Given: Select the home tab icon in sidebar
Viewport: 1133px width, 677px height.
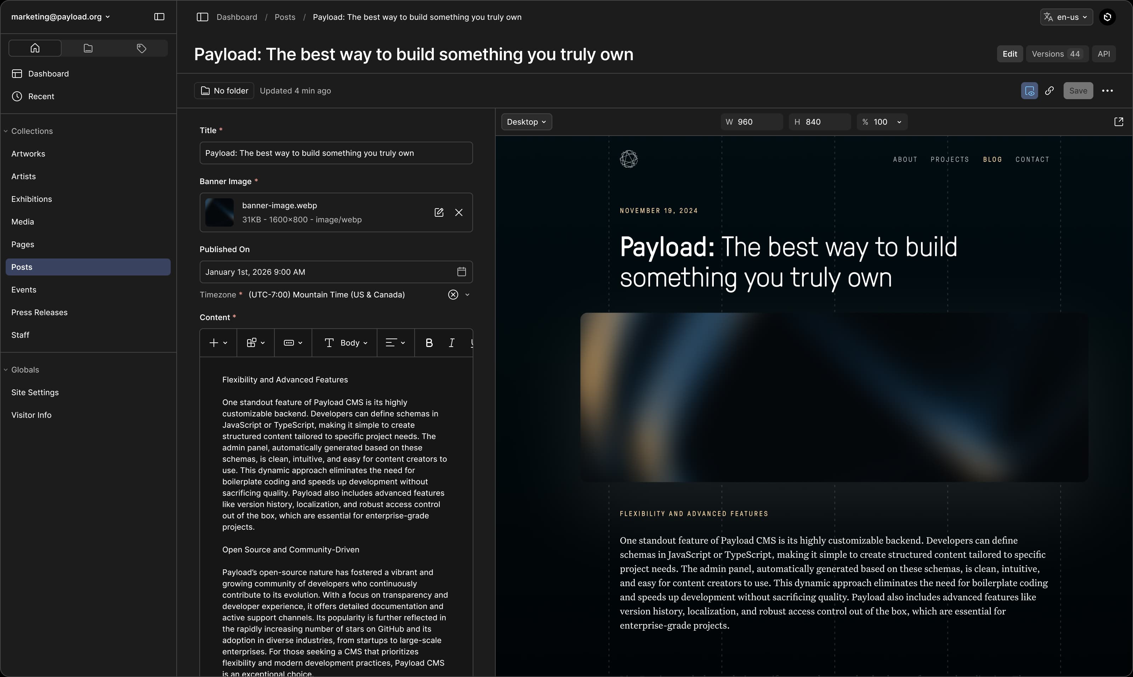Looking at the screenshot, I should (x=35, y=48).
